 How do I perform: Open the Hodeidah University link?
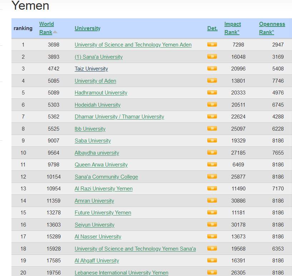point(98,105)
